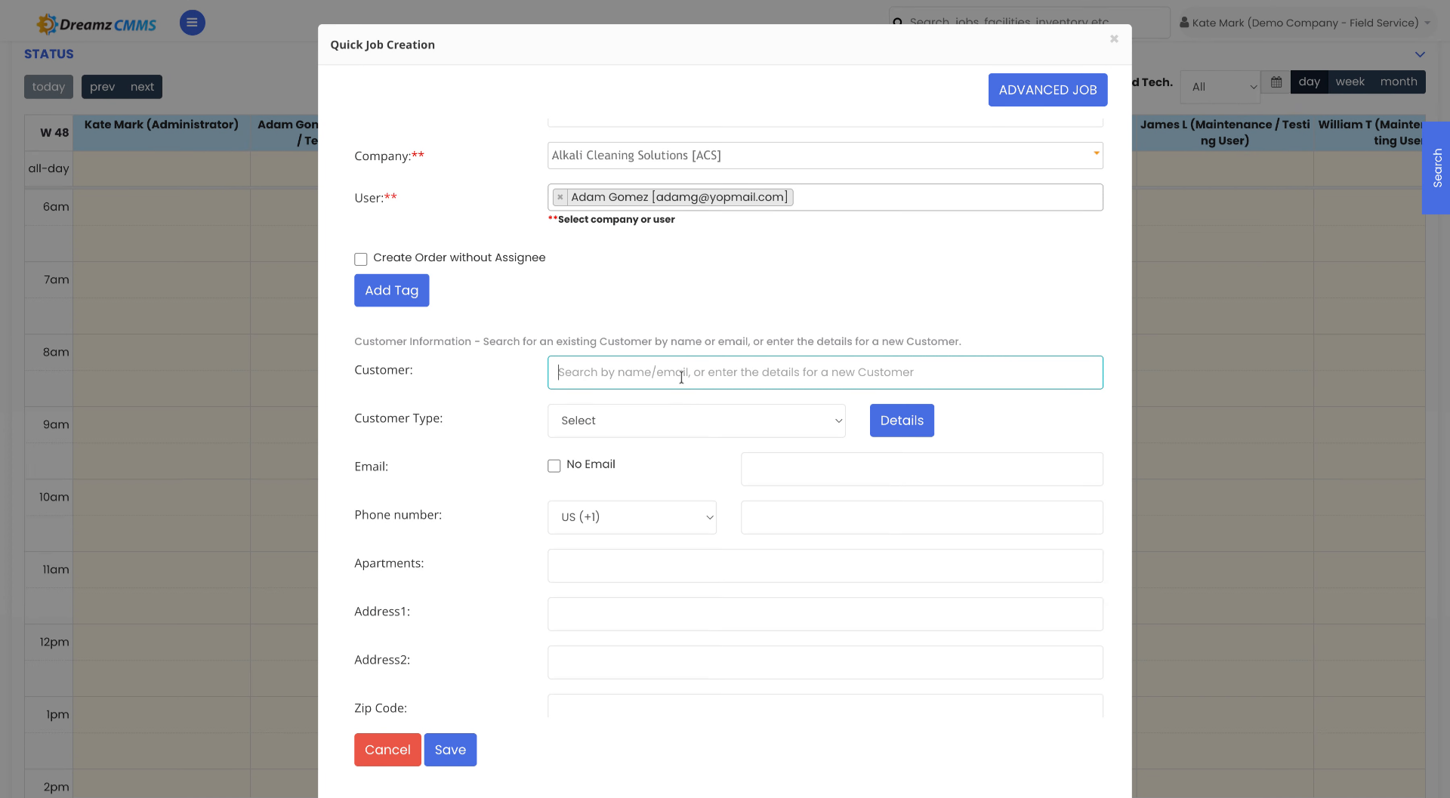Open the Company dropdown
Image resolution: width=1450 pixels, height=798 pixels.
coord(1096,155)
